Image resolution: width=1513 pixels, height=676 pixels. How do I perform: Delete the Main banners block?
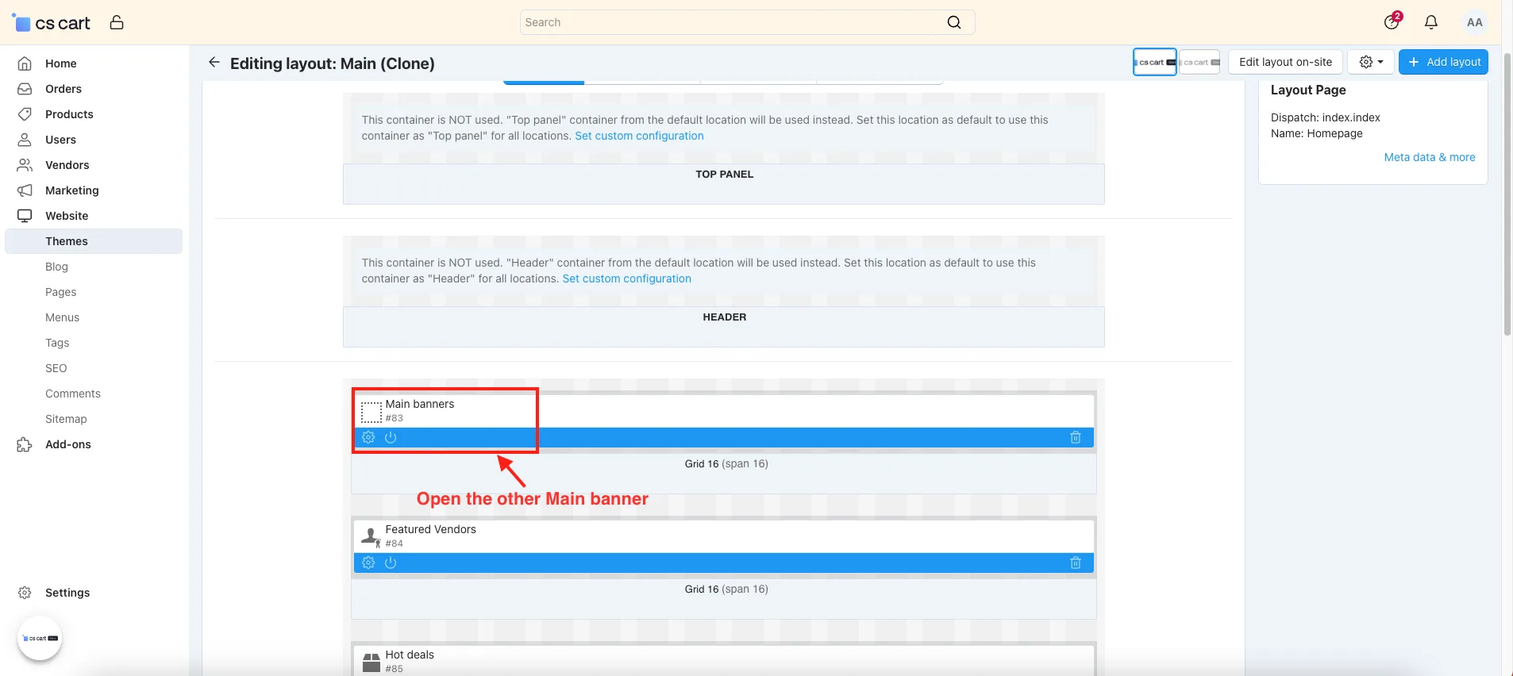tap(1076, 437)
